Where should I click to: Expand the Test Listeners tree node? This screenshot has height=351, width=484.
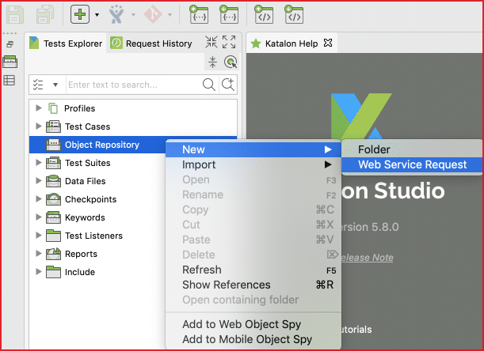pyautogui.click(x=38, y=235)
